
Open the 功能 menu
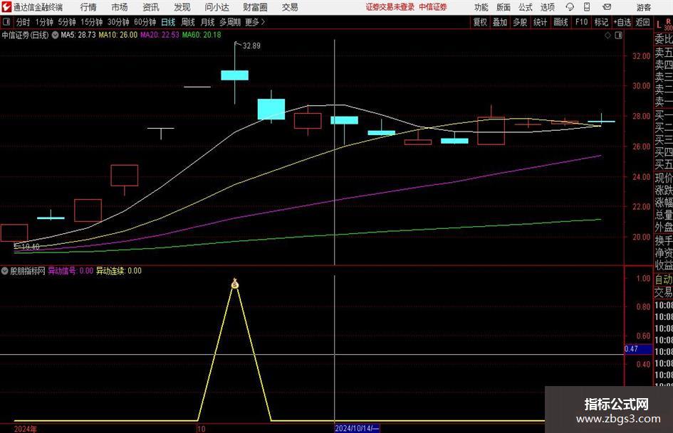pyautogui.click(x=481, y=7)
